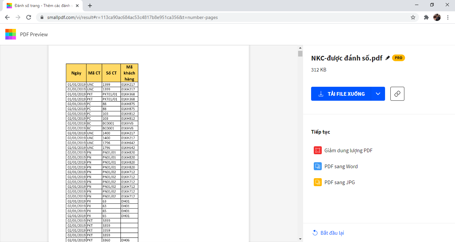Click the first PX voucher code cell

click(94, 201)
